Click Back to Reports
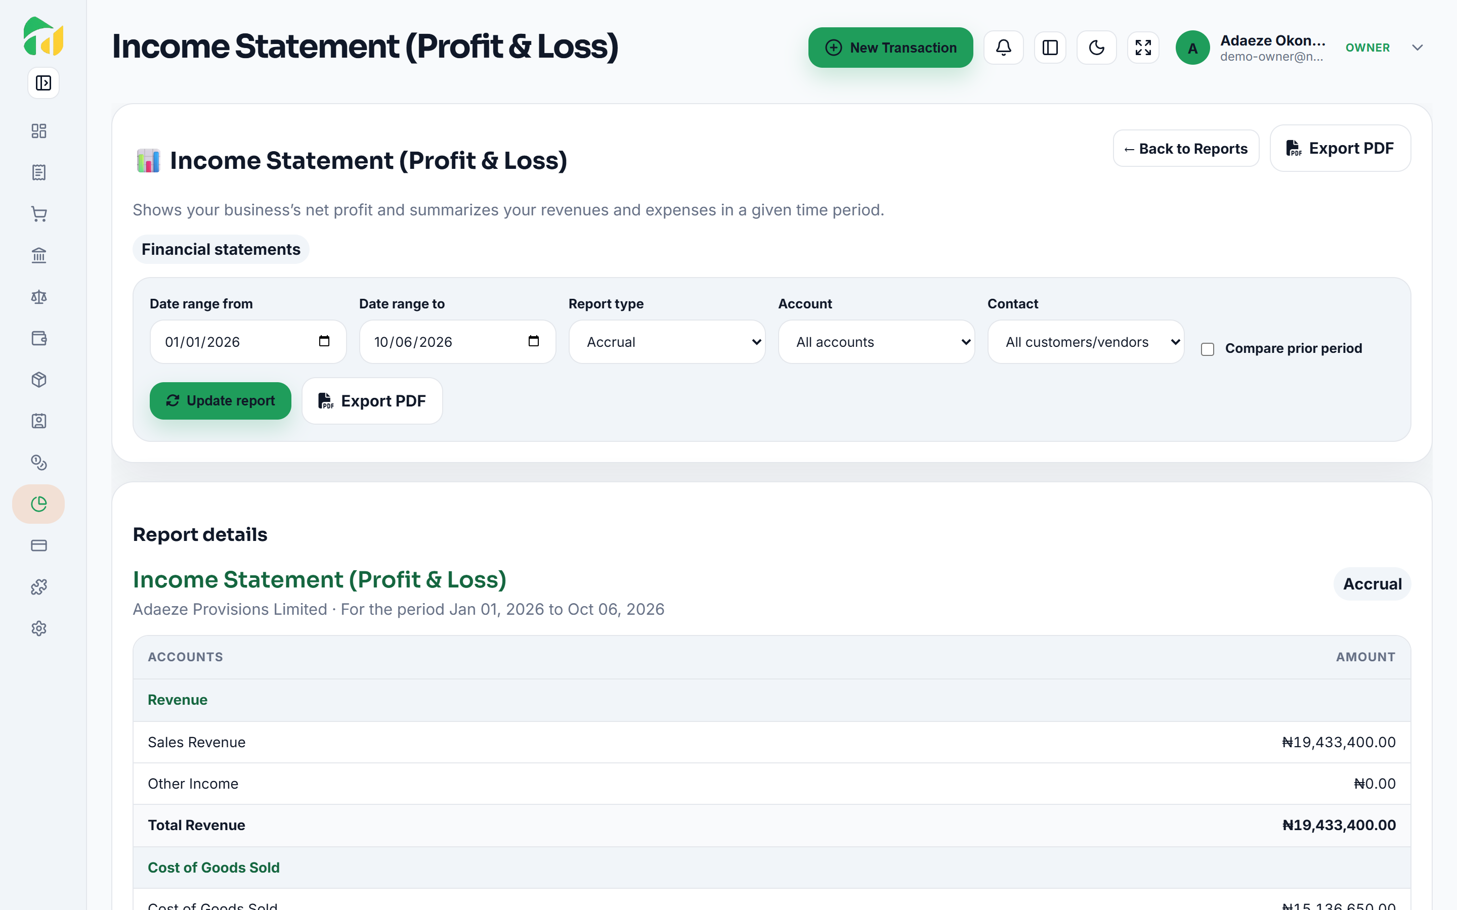Image resolution: width=1457 pixels, height=910 pixels. click(1185, 149)
